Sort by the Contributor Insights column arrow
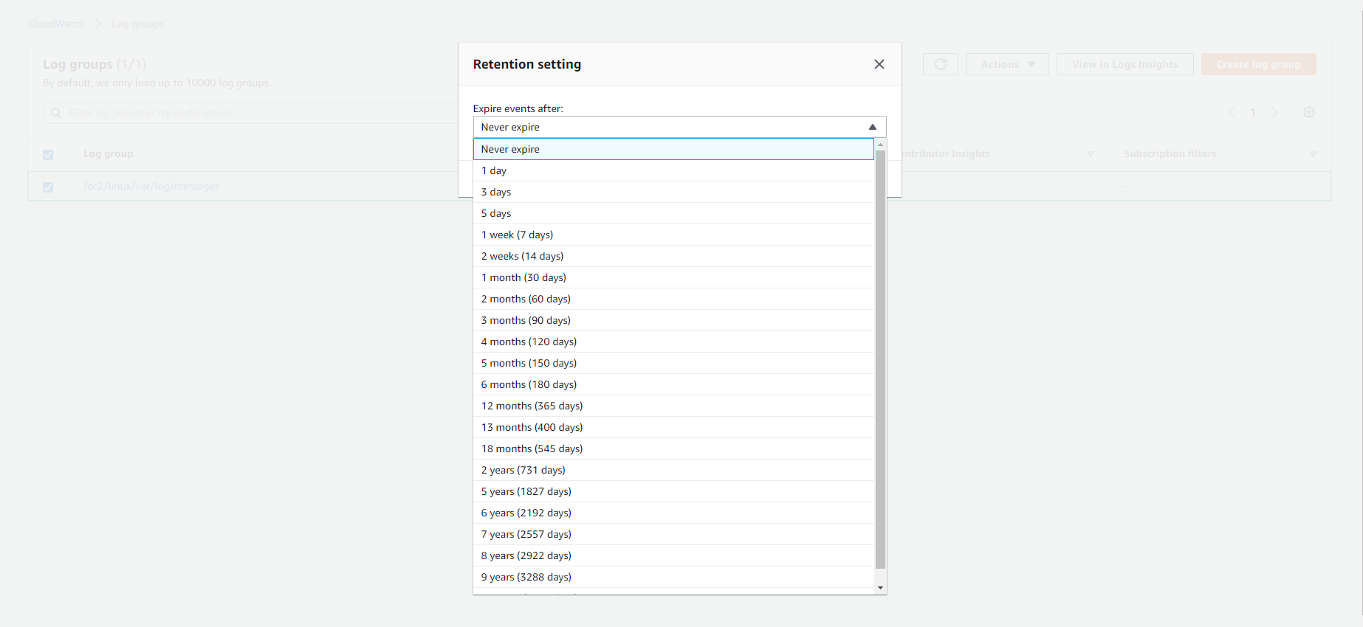This screenshot has width=1363, height=627. click(x=1091, y=154)
